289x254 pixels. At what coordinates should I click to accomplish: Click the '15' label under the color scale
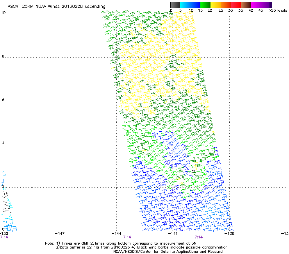200,11
